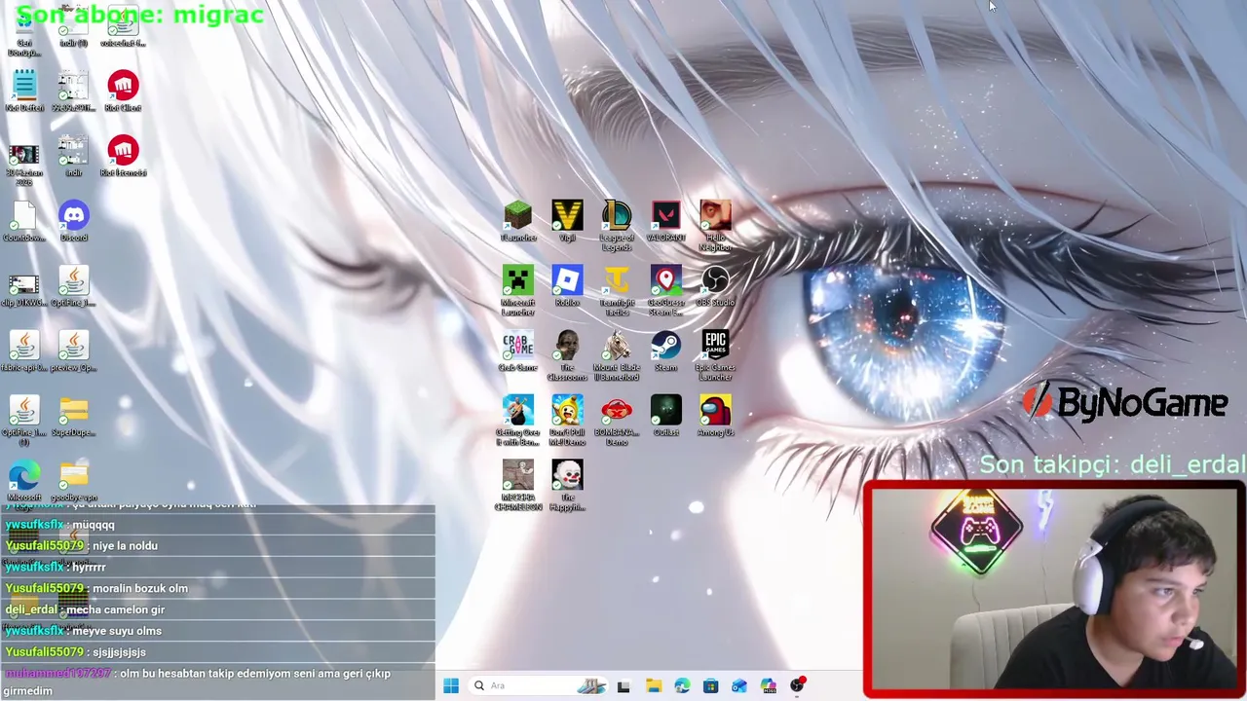Select the Crab Game icon
The image size is (1247, 701).
(518, 346)
